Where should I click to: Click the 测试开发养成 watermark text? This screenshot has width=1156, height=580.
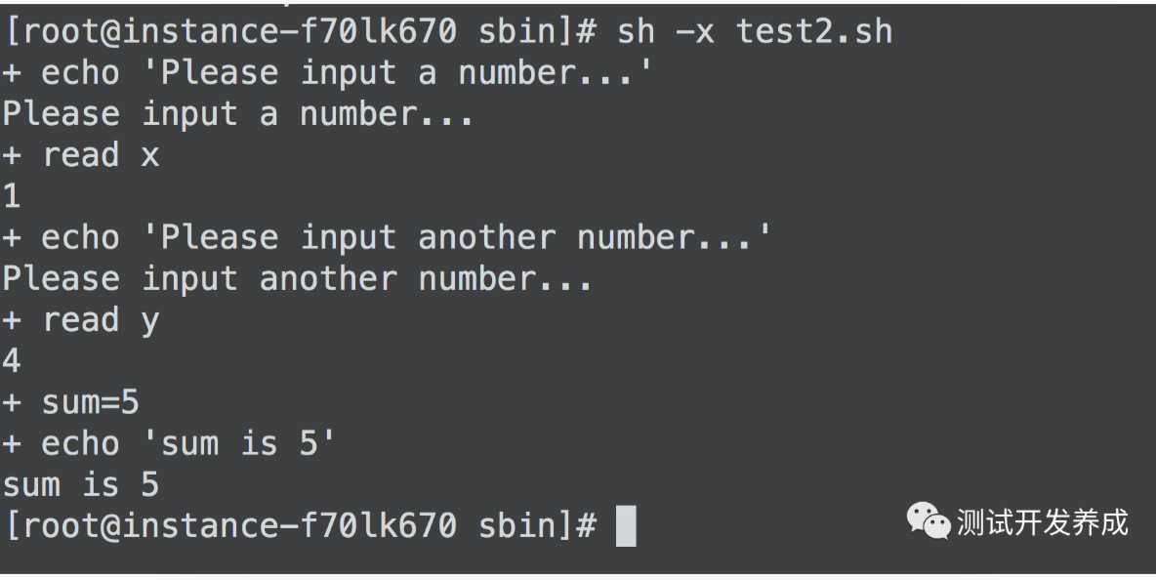click(x=1042, y=522)
